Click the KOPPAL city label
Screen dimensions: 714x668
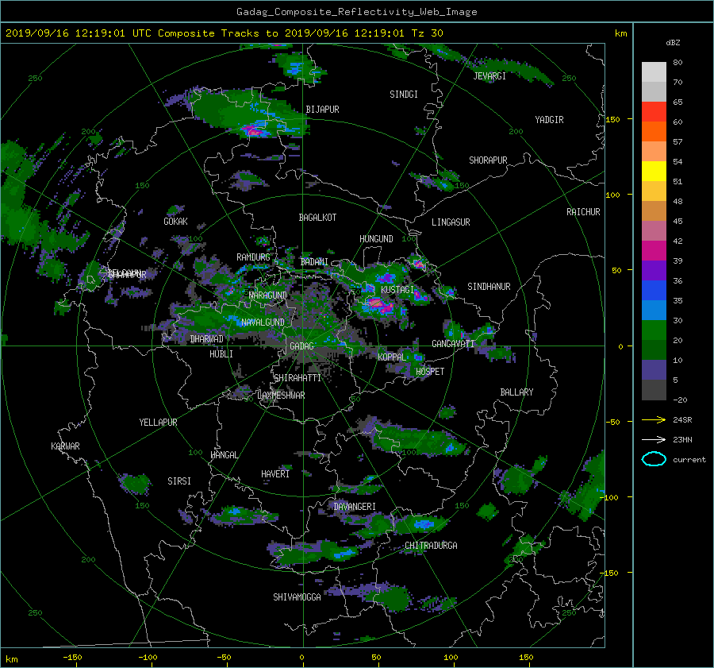click(392, 357)
